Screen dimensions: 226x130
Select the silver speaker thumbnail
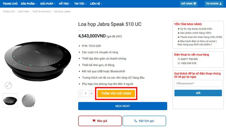(x=28, y=100)
